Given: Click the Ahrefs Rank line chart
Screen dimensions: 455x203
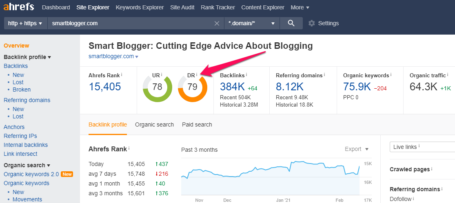Looking at the screenshot, I should pyautogui.click(x=271, y=177).
